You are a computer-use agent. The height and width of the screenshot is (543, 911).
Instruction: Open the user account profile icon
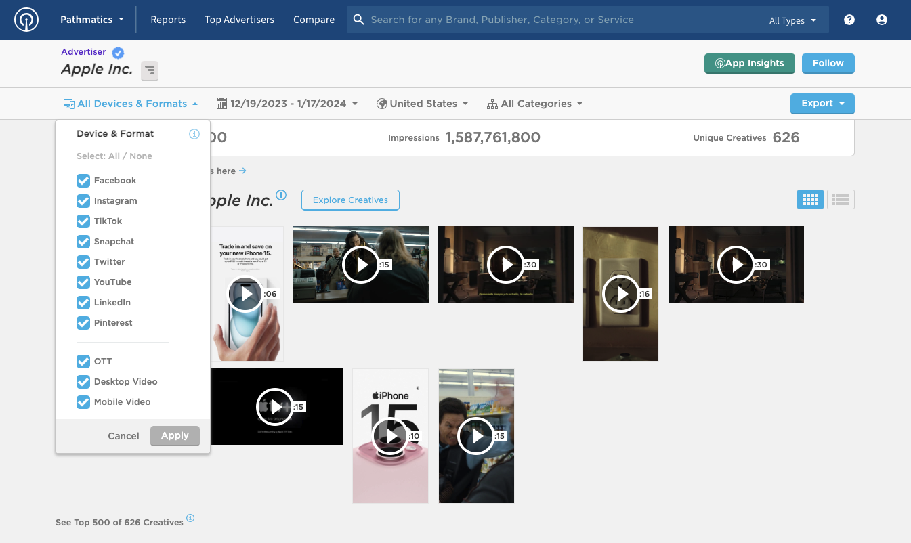tap(882, 20)
